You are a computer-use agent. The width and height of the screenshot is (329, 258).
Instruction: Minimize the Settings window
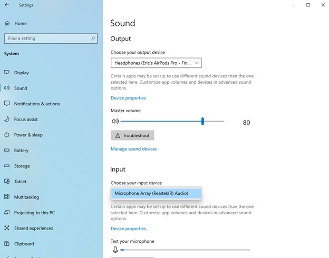(x=293, y=5)
